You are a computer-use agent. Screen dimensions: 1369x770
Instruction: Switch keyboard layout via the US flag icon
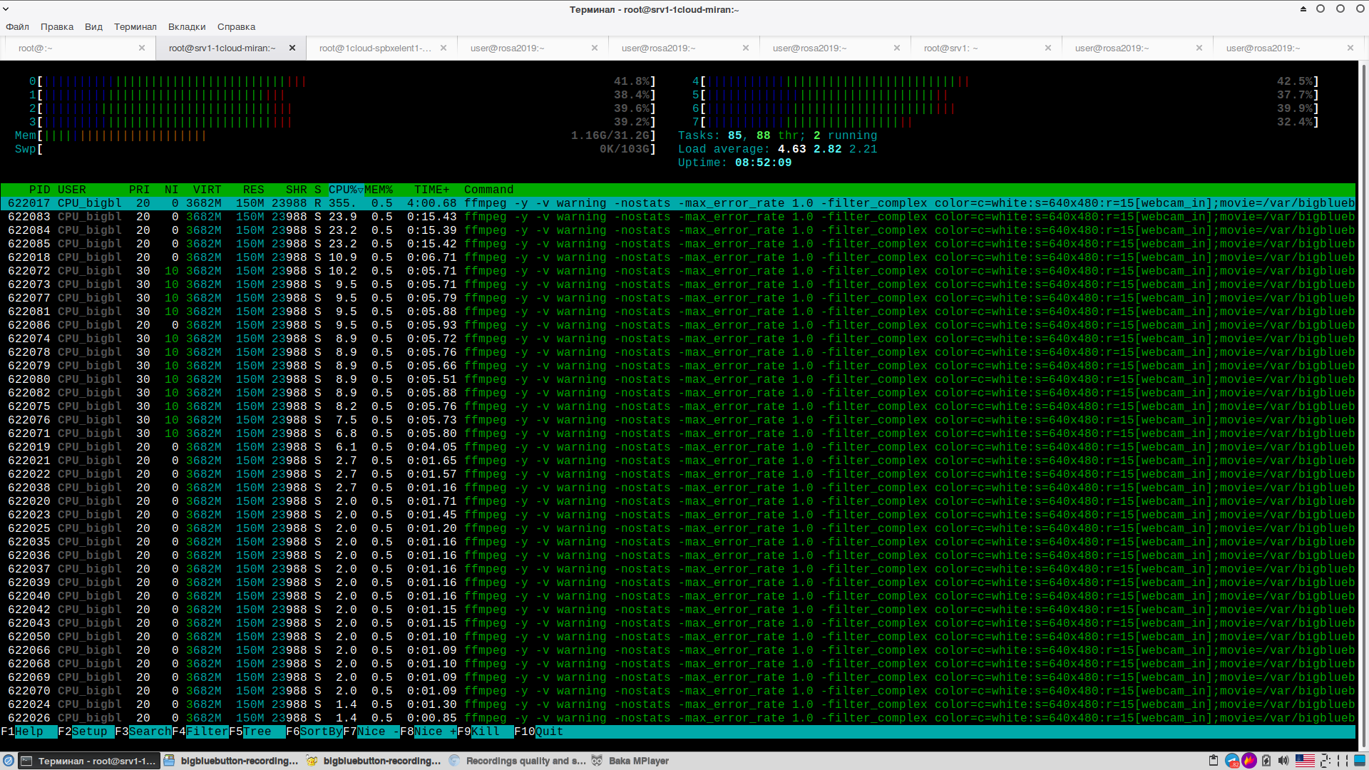click(1306, 761)
